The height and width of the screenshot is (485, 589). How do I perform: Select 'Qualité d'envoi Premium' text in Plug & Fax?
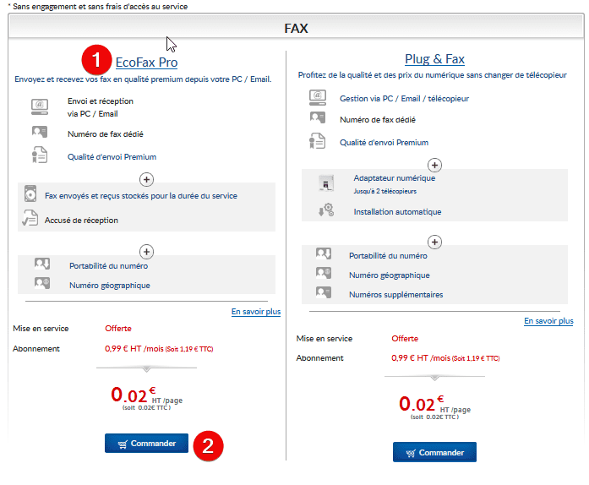click(384, 143)
